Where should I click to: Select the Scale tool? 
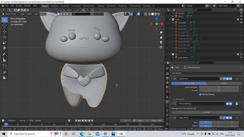(x=4, y=42)
